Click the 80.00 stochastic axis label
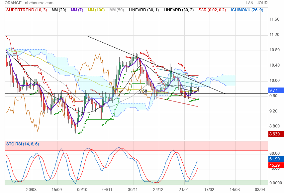Screen dimensions: 284x193 [x=274, y=153]
